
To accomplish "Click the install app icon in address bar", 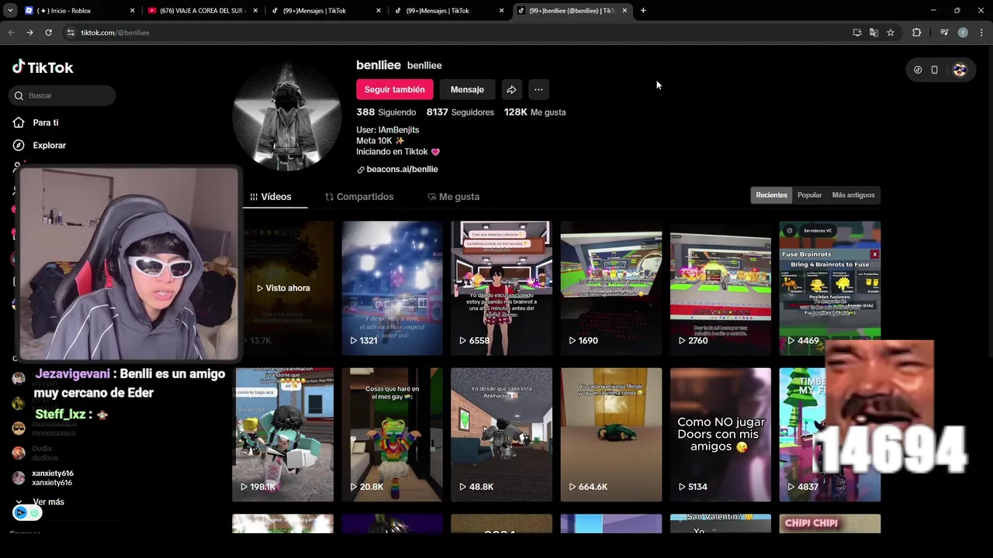I will [x=856, y=33].
